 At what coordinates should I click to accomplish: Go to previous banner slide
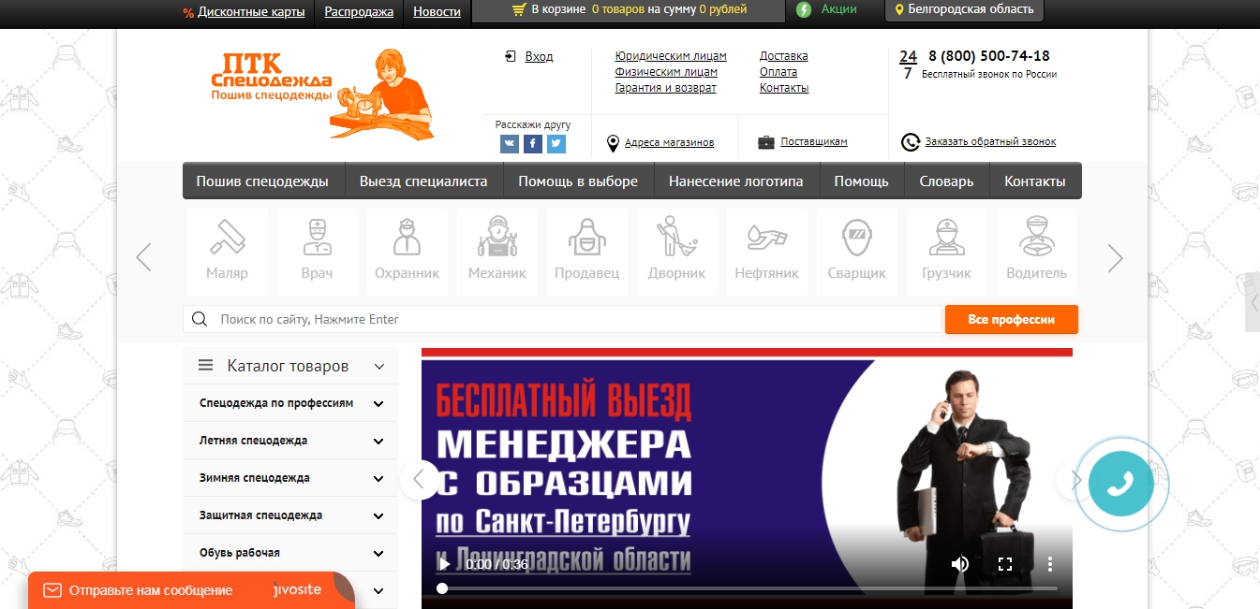[x=420, y=480]
